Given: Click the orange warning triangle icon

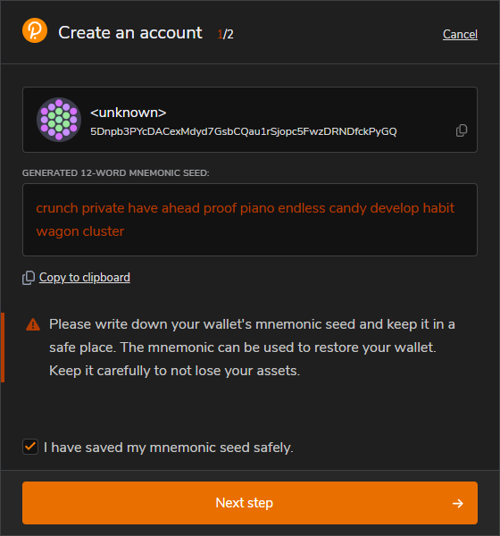Looking at the screenshot, I should [x=33, y=324].
